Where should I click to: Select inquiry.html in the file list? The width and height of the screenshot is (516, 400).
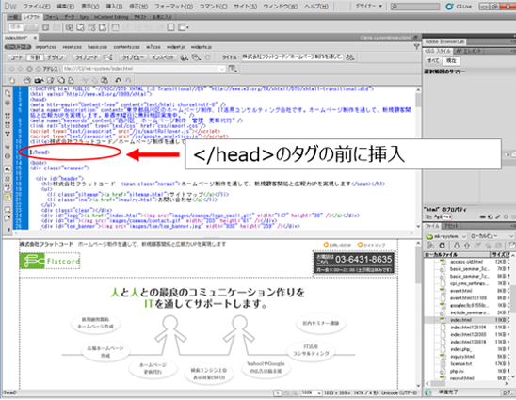point(462,357)
